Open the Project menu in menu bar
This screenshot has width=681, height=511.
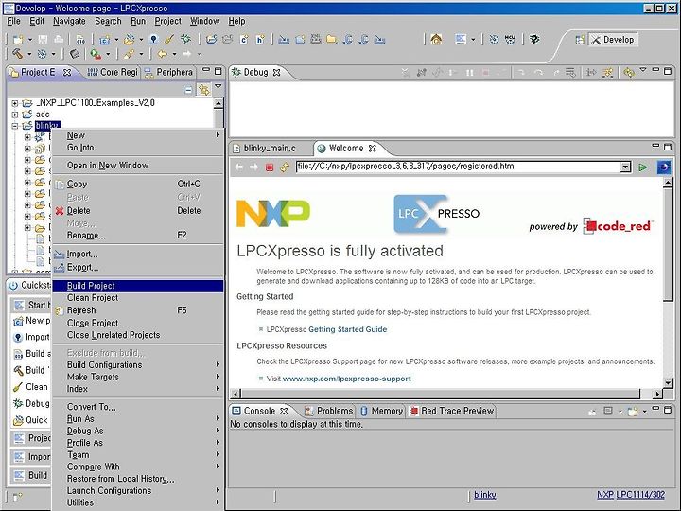point(168,21)
